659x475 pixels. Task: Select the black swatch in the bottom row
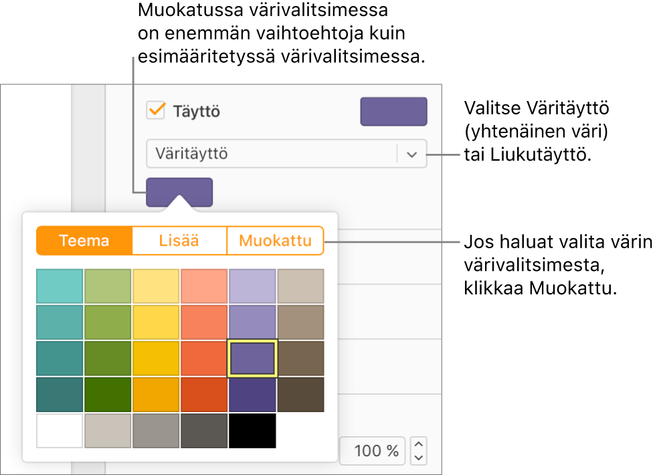(x=252, y=431)
